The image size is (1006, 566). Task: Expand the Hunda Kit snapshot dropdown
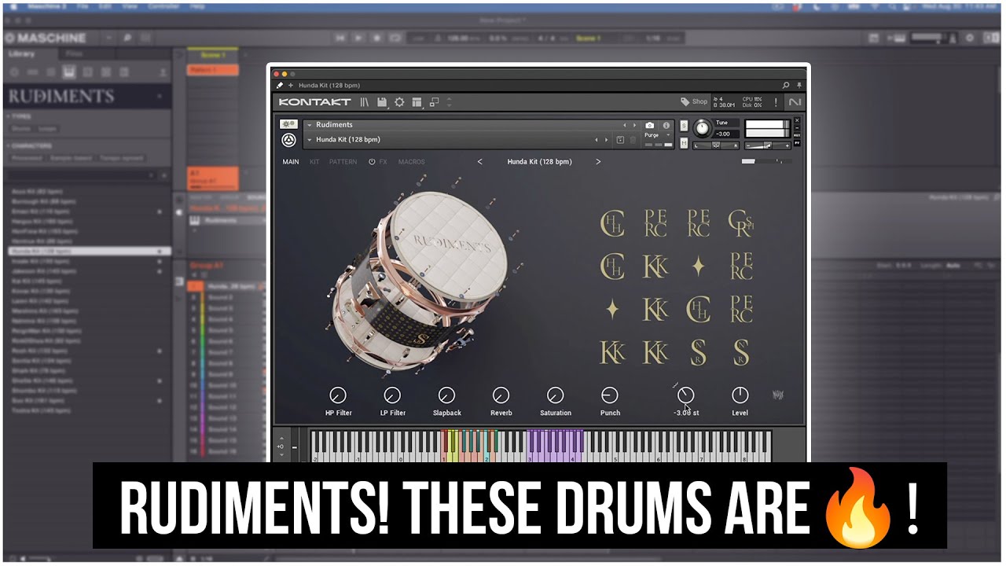pos(310,140)
